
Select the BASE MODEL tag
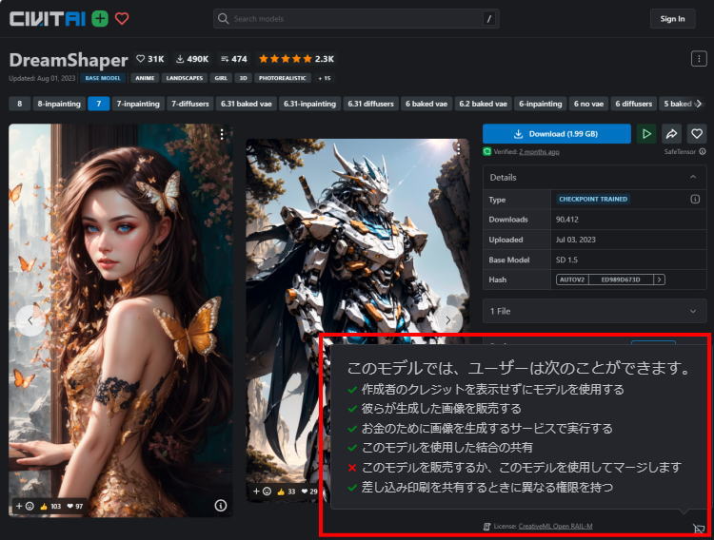(103, 78)
